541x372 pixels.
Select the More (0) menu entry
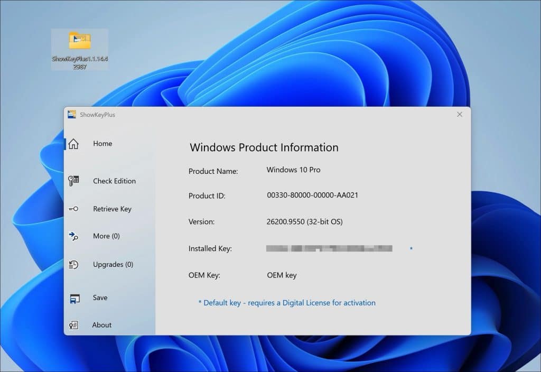(x=106, y=236)
